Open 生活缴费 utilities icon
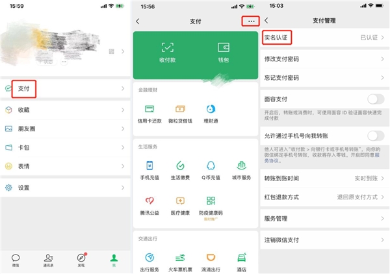390x274 pixels. (x=180, y=166)
